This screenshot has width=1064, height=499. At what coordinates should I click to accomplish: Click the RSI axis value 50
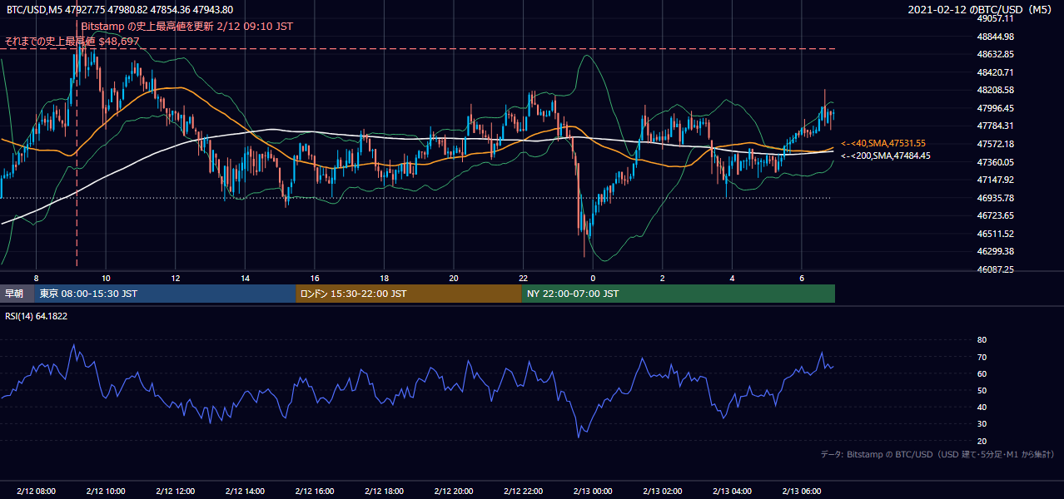[982, 390]
